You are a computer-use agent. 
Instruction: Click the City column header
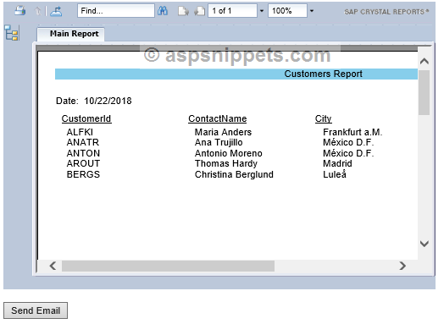click(323, 119)
